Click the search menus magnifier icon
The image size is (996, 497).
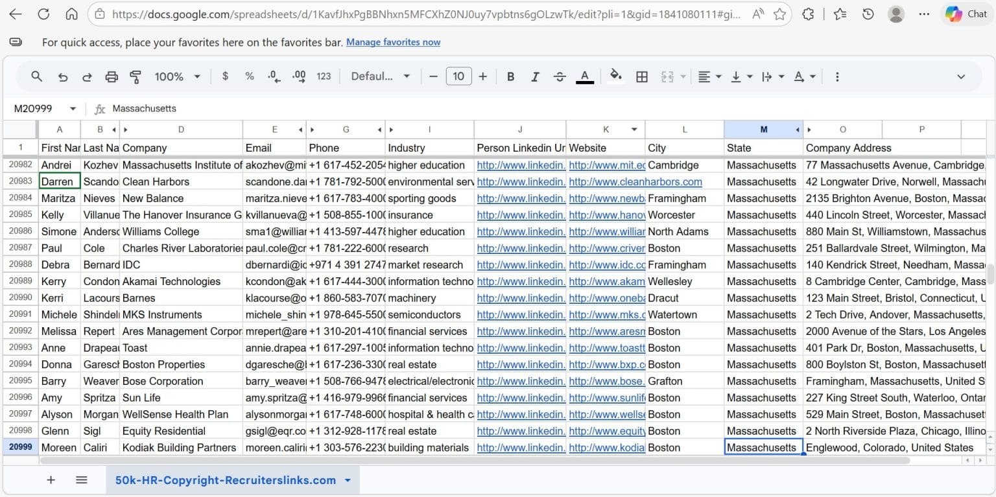tap(37, 76)
